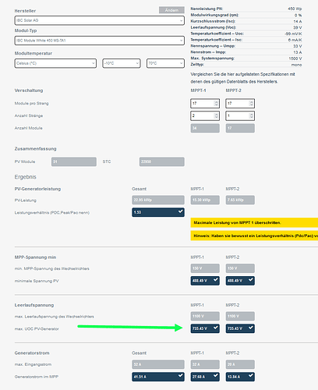
Task: Click checkmark on the Leistungsverhältnis 1.53 result
Action: tap(180, 211)
